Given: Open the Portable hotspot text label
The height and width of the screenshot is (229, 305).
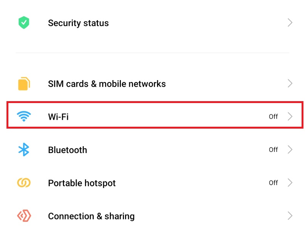Looking at the screenshot, I should point(82,183).
